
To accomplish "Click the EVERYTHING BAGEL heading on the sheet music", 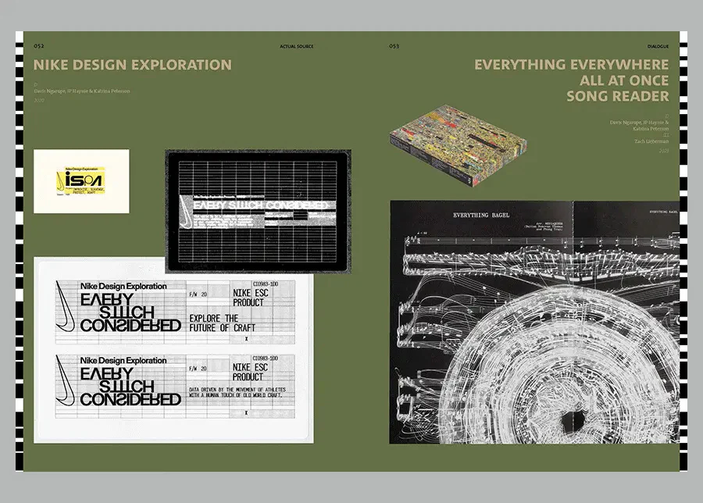I will pos(481,216).
